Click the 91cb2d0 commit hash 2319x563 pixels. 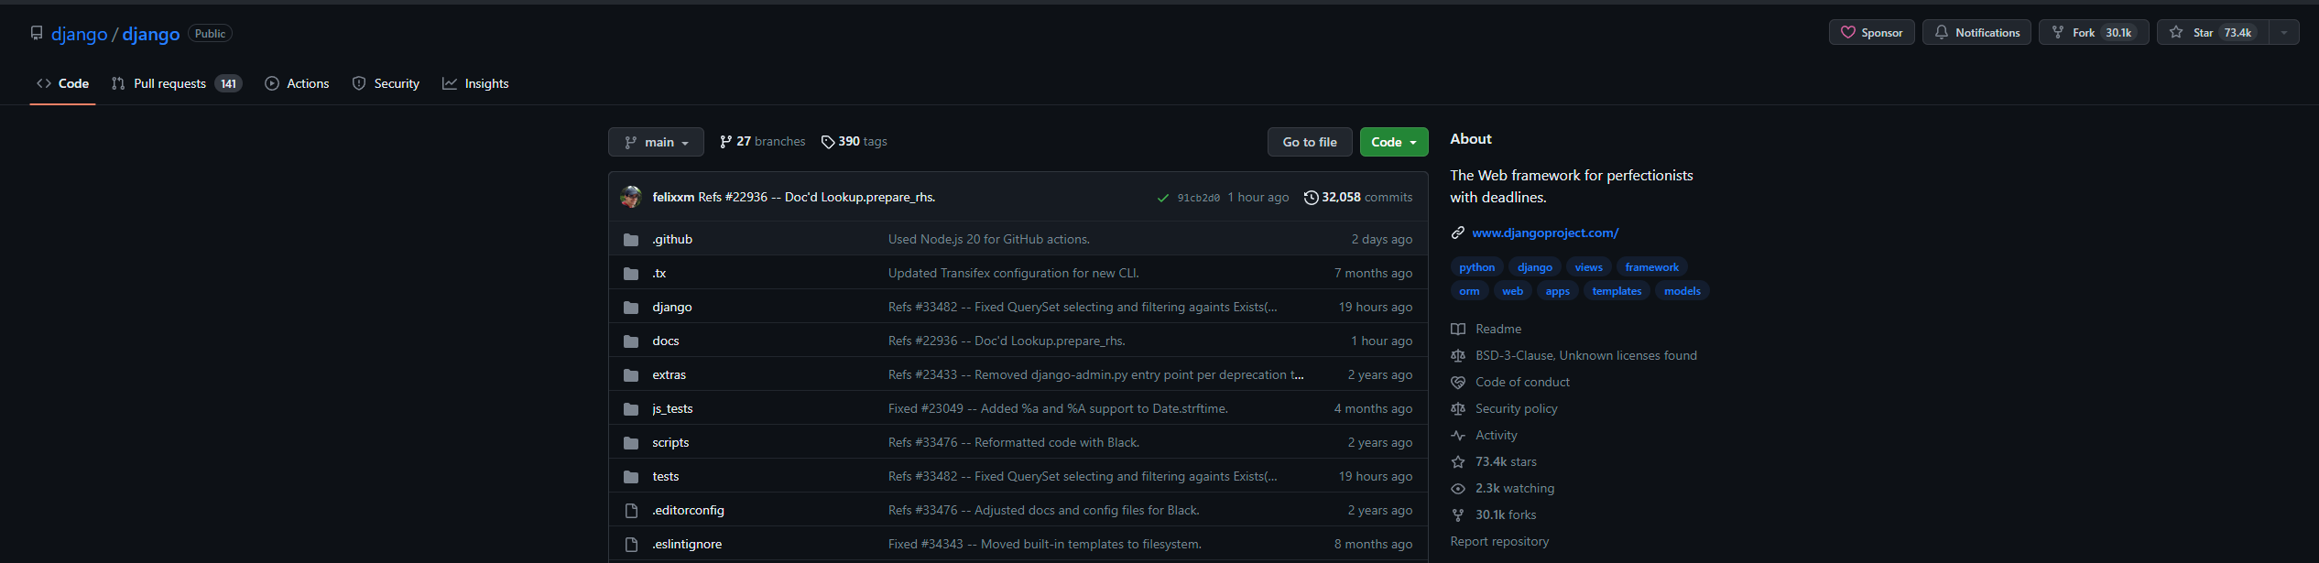1199,198
